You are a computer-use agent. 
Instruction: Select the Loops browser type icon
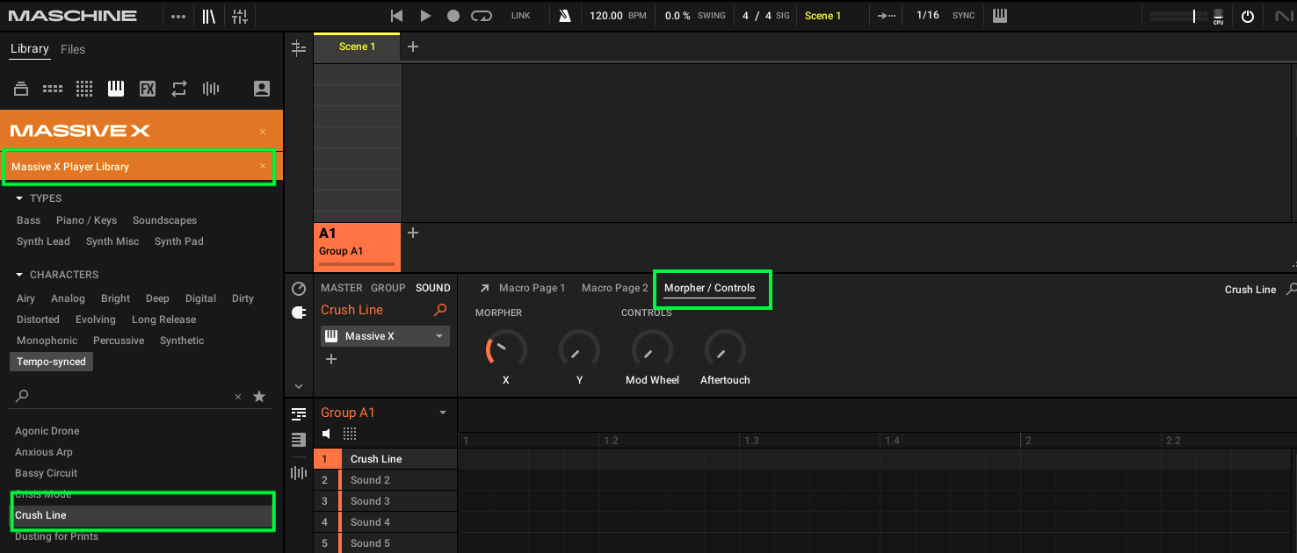pos(179,89)
